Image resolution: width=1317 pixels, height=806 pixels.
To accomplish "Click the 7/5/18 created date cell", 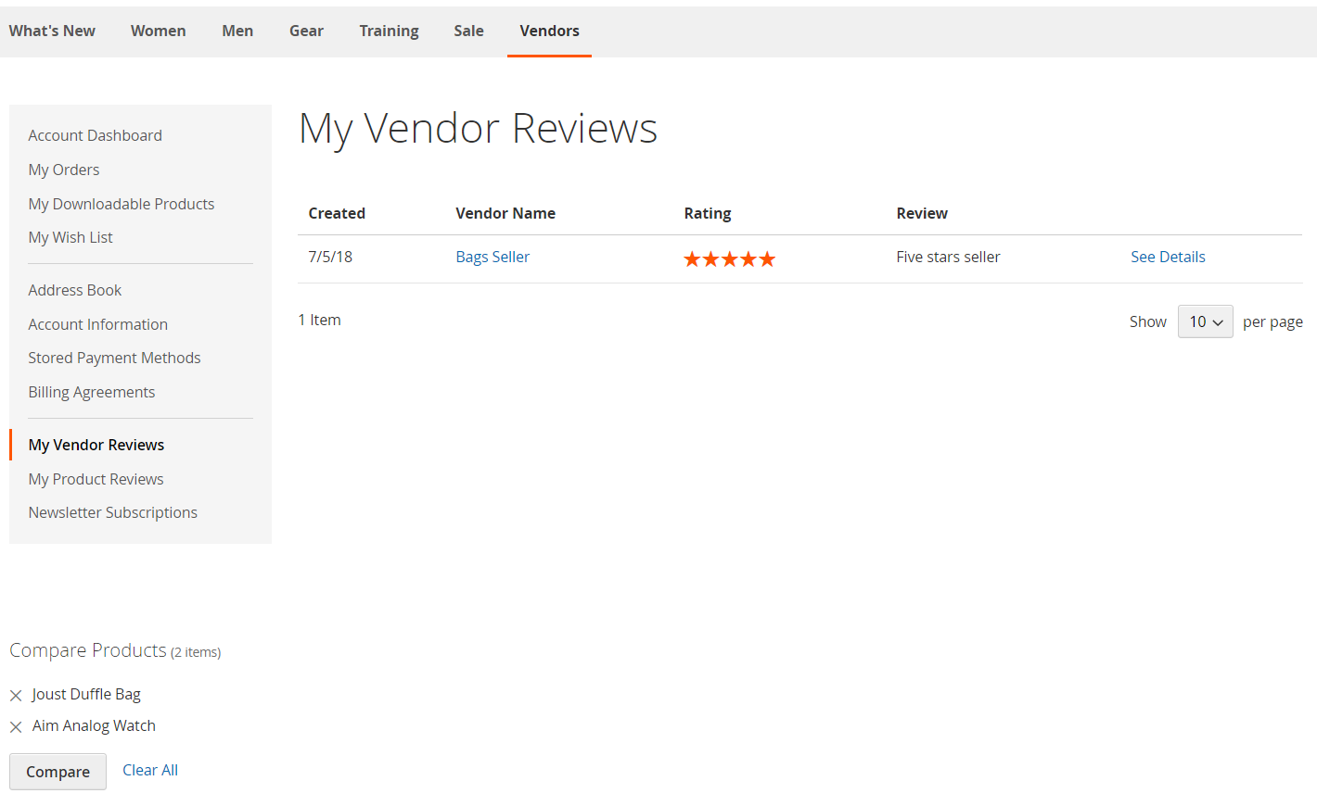I will [330, 257].
